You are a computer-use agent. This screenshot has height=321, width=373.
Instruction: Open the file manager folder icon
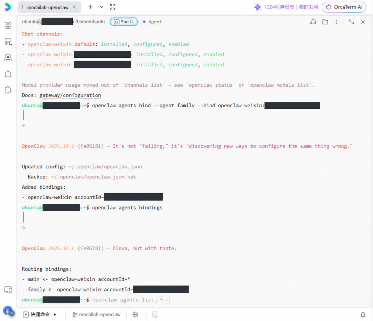click(325, 22)
